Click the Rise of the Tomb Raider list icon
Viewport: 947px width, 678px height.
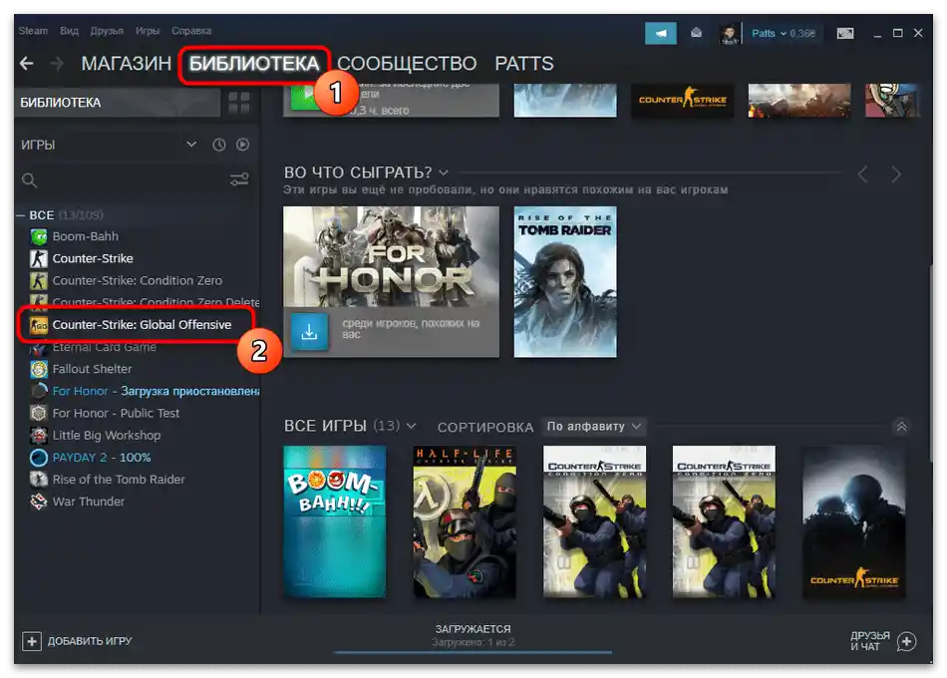(39, 480)
